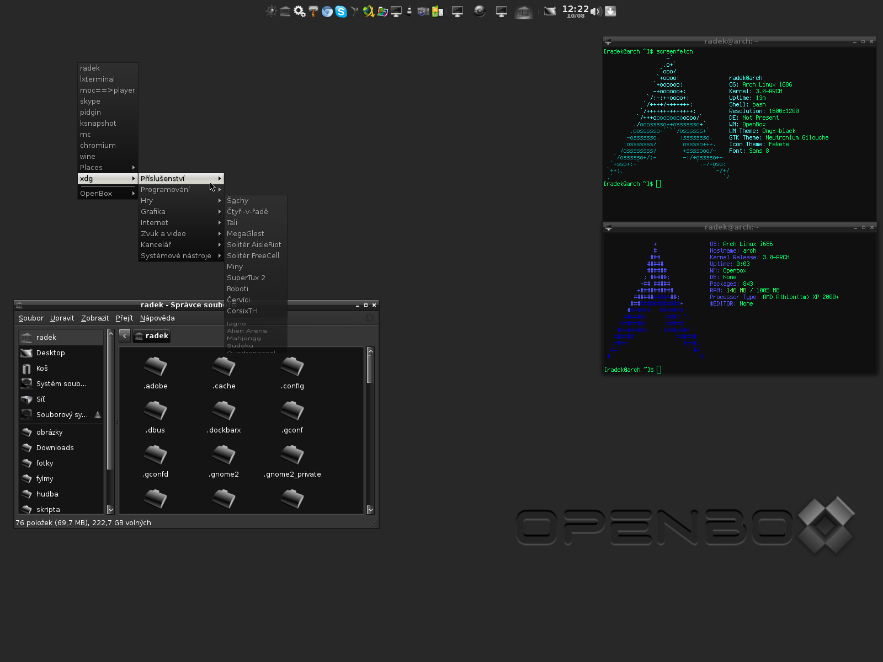Screen dimensions: 883x662
Task: Launch Chromium from the top panel
Action: click(x=327, y=11)
